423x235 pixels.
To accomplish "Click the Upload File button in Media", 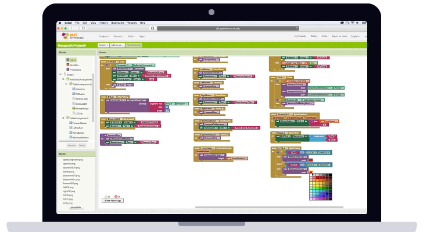I will [76, 208].
